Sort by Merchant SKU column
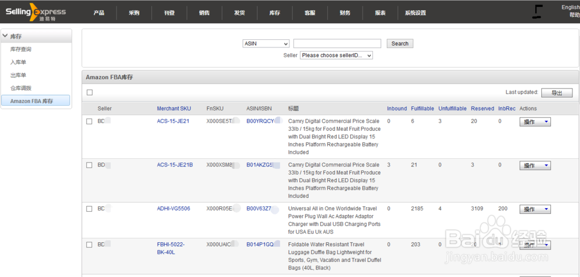Viewport: 580px width, 277px height. [174, 109]
